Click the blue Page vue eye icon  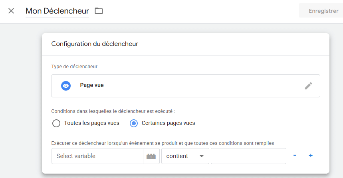(x=66, y=85)
